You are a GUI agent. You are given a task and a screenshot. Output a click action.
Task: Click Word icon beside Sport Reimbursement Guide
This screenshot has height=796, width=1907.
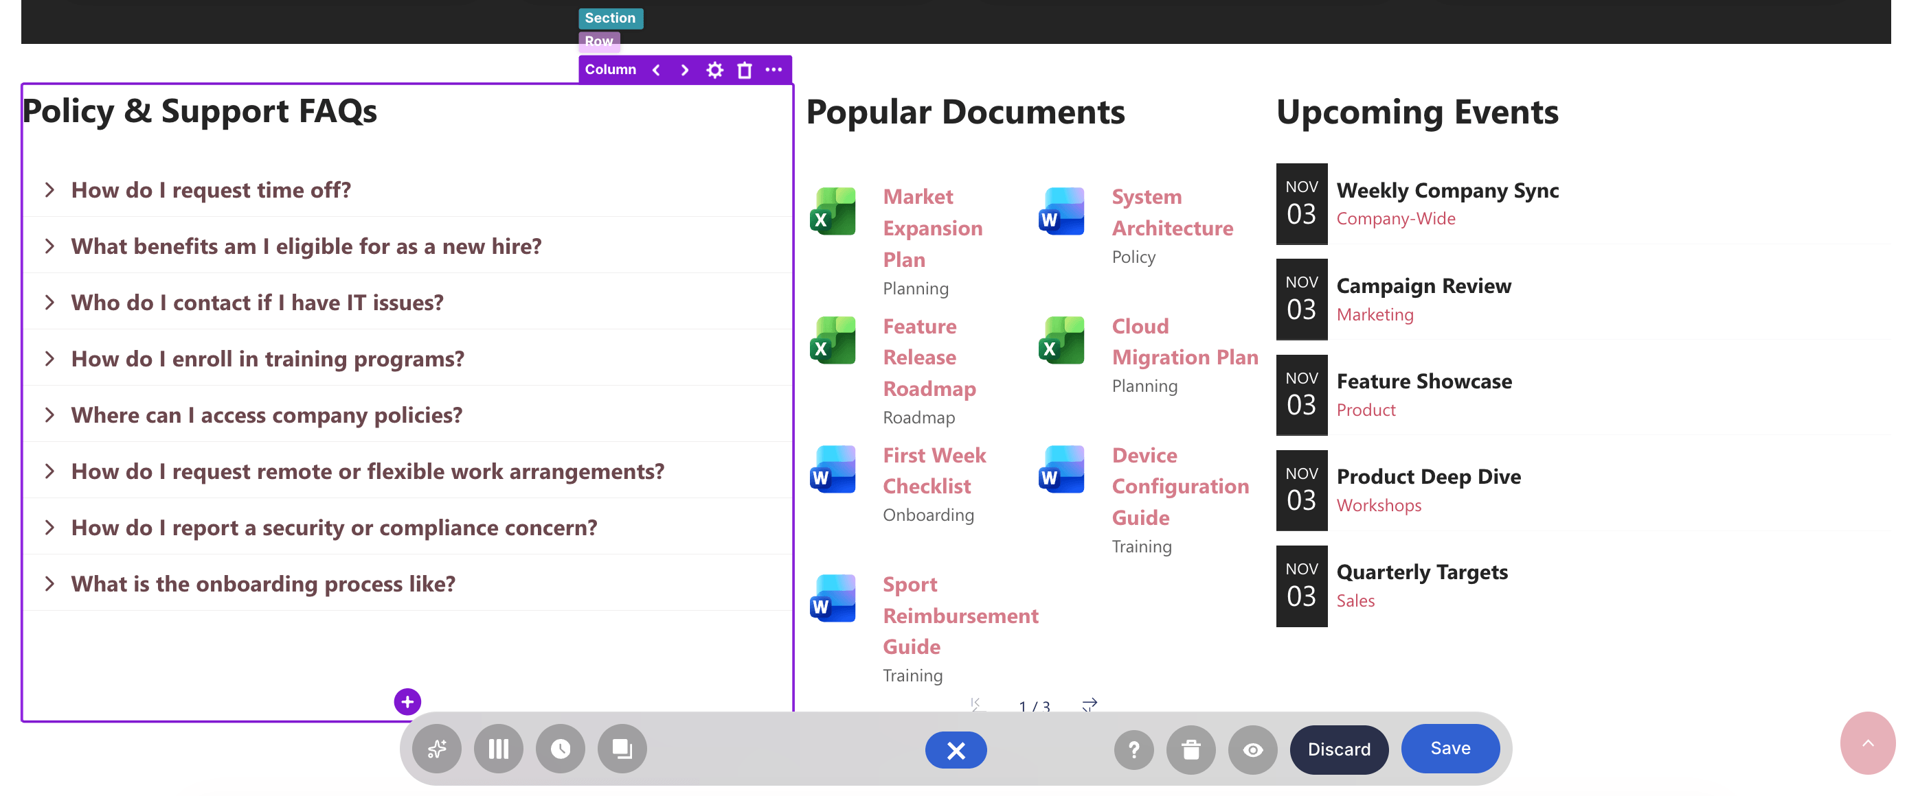click(x=833, y=598)
